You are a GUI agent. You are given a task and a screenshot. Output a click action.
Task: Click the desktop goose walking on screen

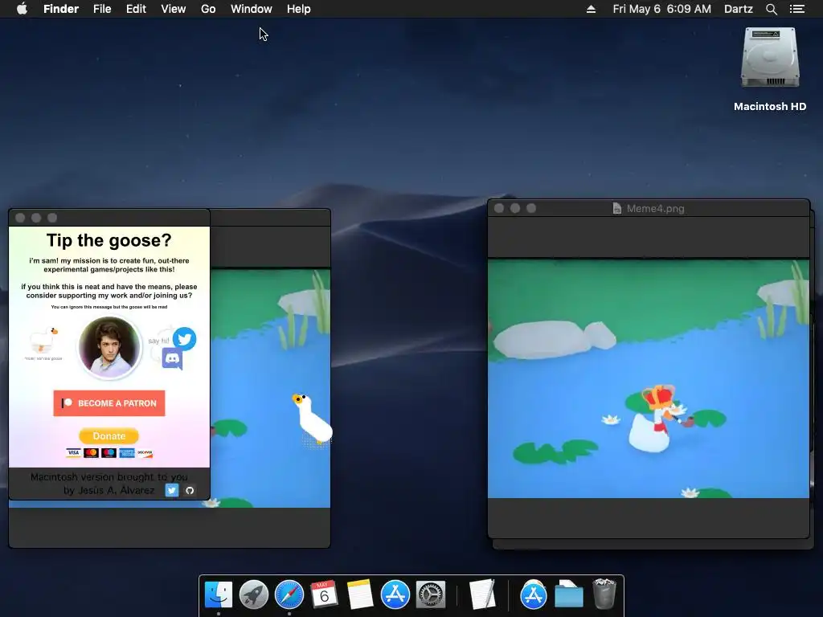click(313, 419)
